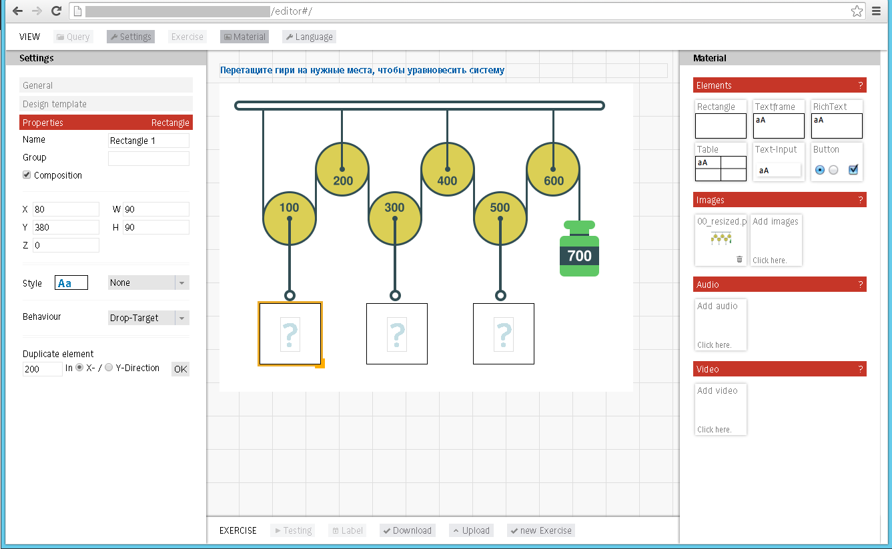Screen dimensions: 892x549
Task: Pick the Textframe element
Action: 779,120
